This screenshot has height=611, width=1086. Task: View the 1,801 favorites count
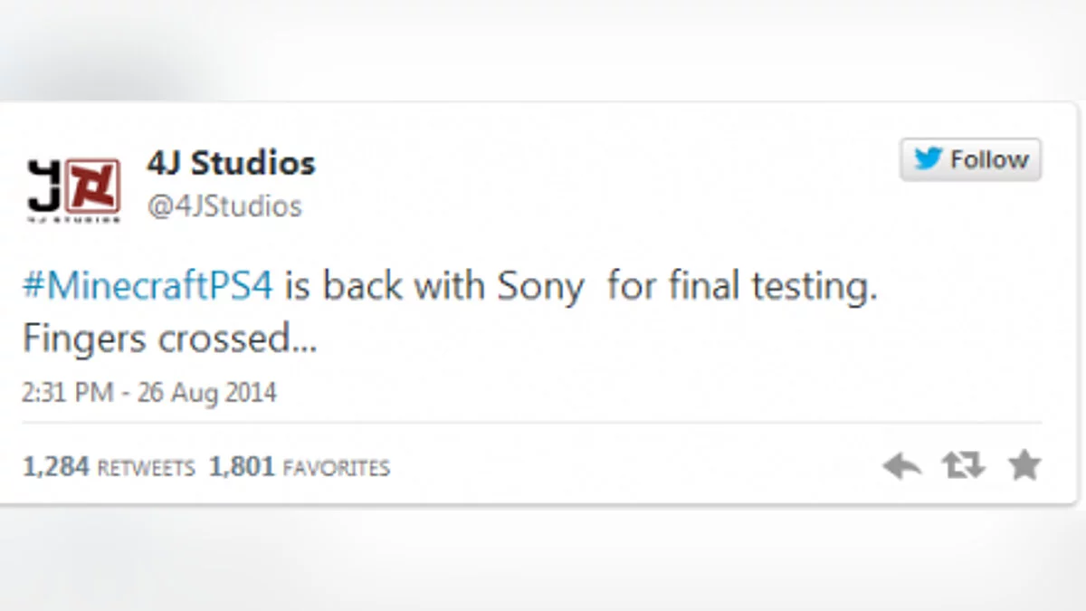pyautogui.click(x=243, y=467)
